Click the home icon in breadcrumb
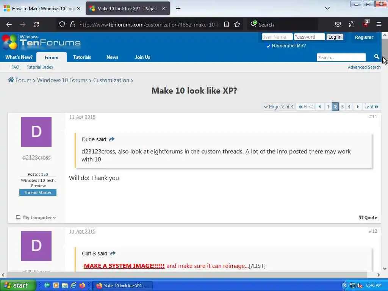 pos(11,80)
